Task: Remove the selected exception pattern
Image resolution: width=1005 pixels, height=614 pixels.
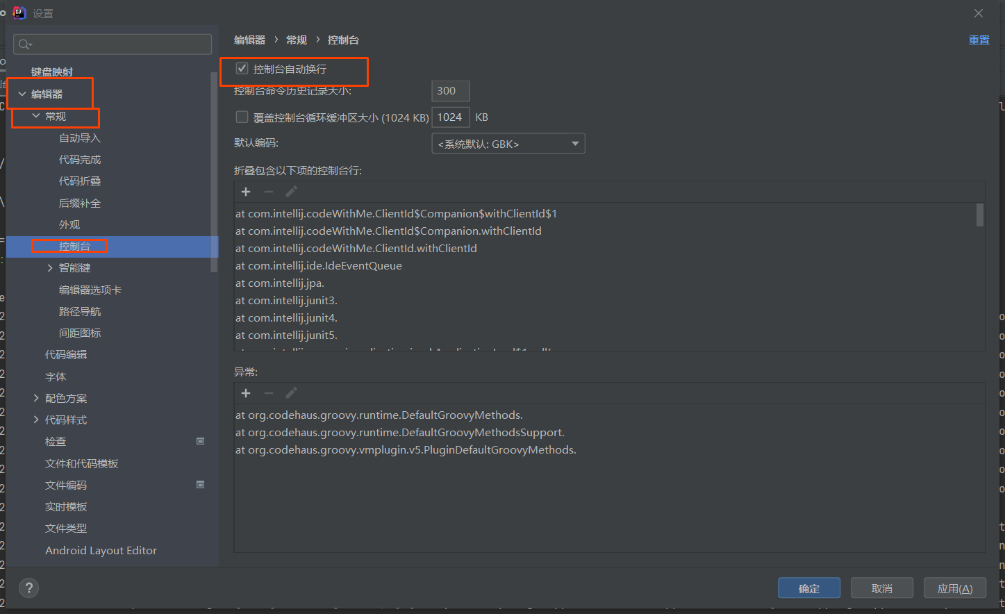Action: (x=269, y=393)
